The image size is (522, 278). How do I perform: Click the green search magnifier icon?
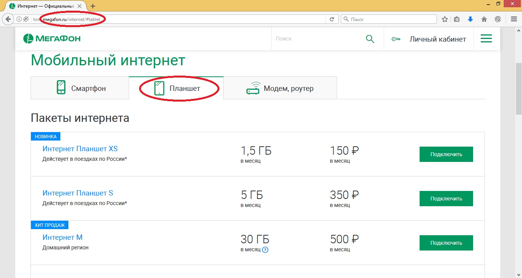point(370,39)
